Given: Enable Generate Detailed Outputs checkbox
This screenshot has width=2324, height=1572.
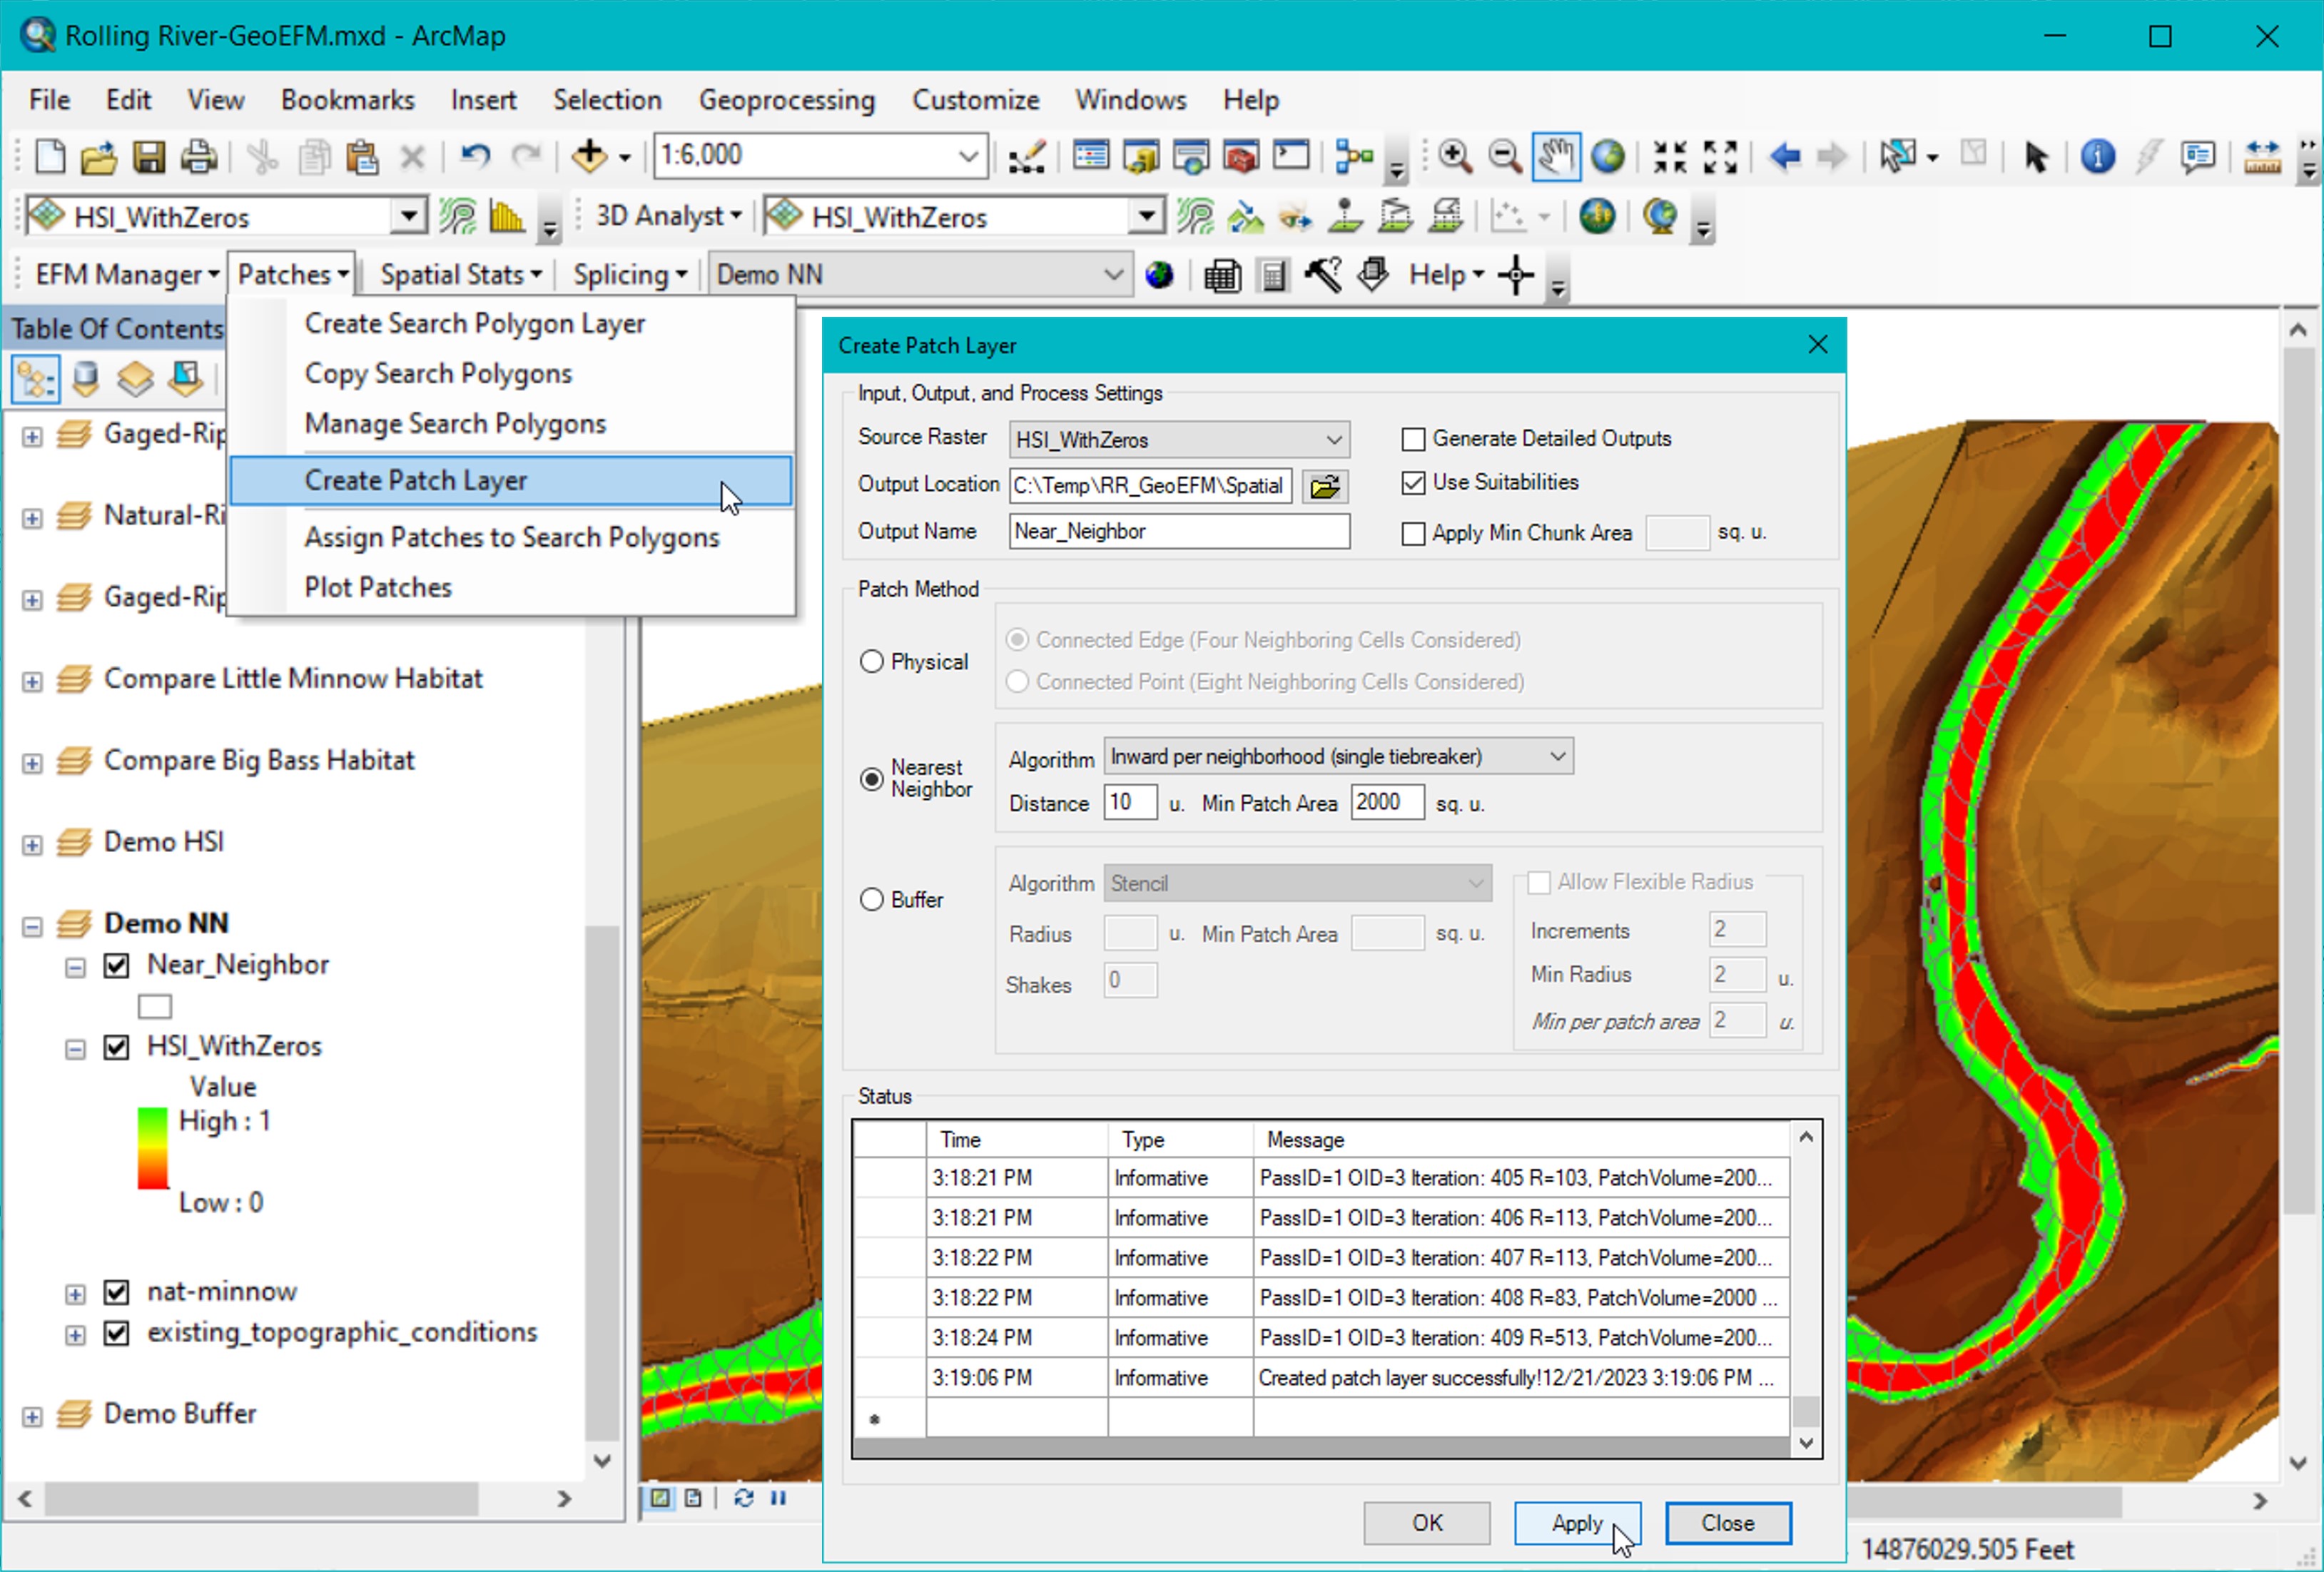Looking at the screenshot, I should click(1413, 439).
